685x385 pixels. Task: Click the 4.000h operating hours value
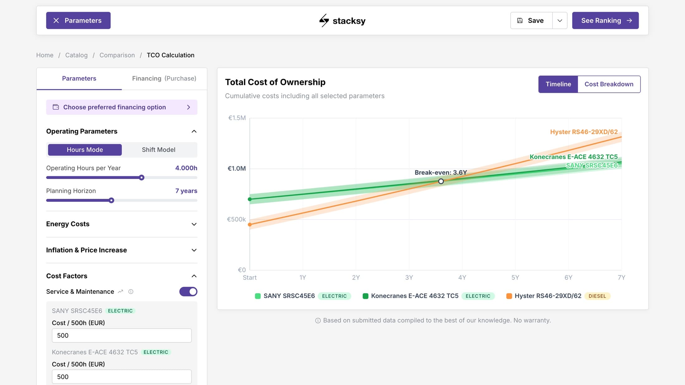coord(186,168)
